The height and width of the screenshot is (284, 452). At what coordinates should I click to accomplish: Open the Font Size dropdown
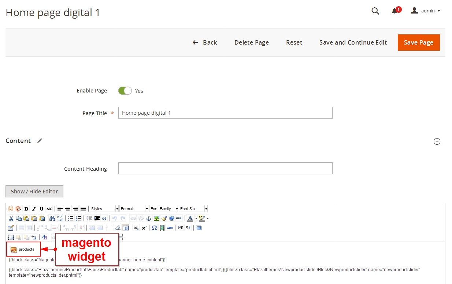click(193, 209)
